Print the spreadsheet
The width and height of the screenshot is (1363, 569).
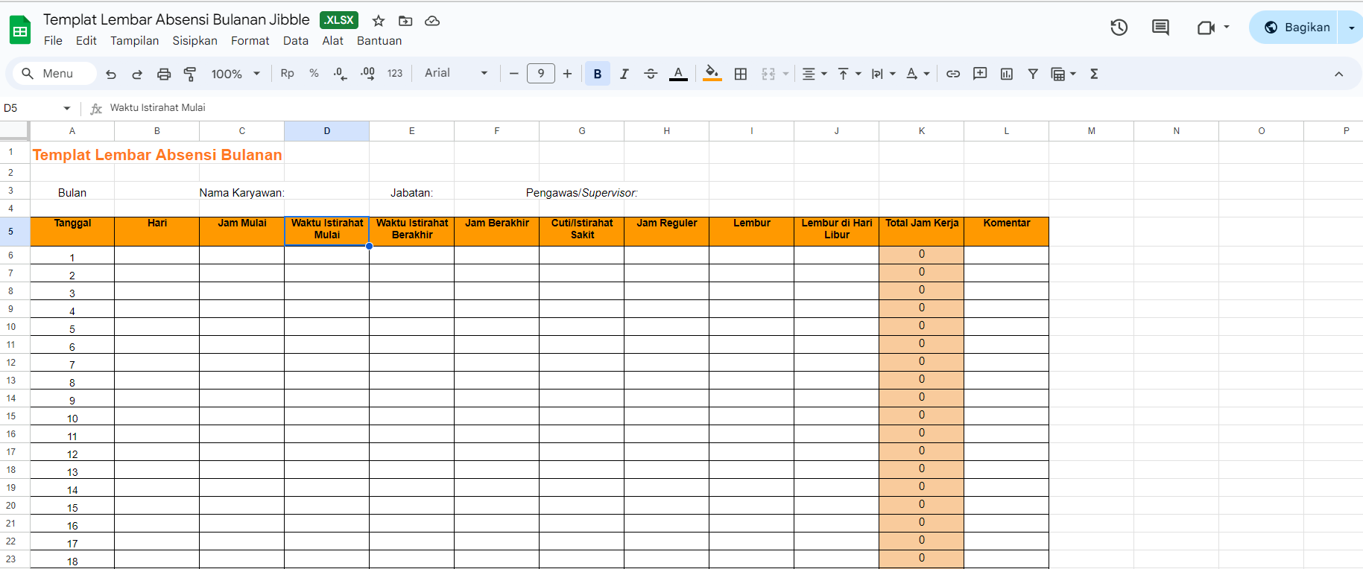pyautogui.click(x=164, y=74)
